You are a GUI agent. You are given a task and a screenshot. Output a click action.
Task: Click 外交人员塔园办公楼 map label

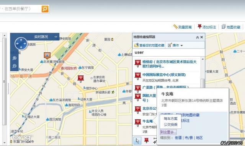99,113
